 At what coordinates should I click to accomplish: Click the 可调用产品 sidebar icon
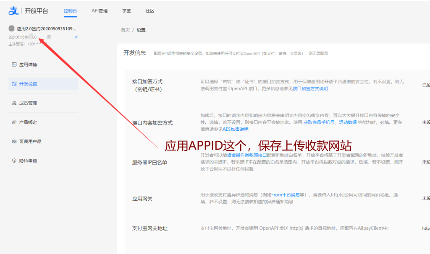click(x=14, y=142)
